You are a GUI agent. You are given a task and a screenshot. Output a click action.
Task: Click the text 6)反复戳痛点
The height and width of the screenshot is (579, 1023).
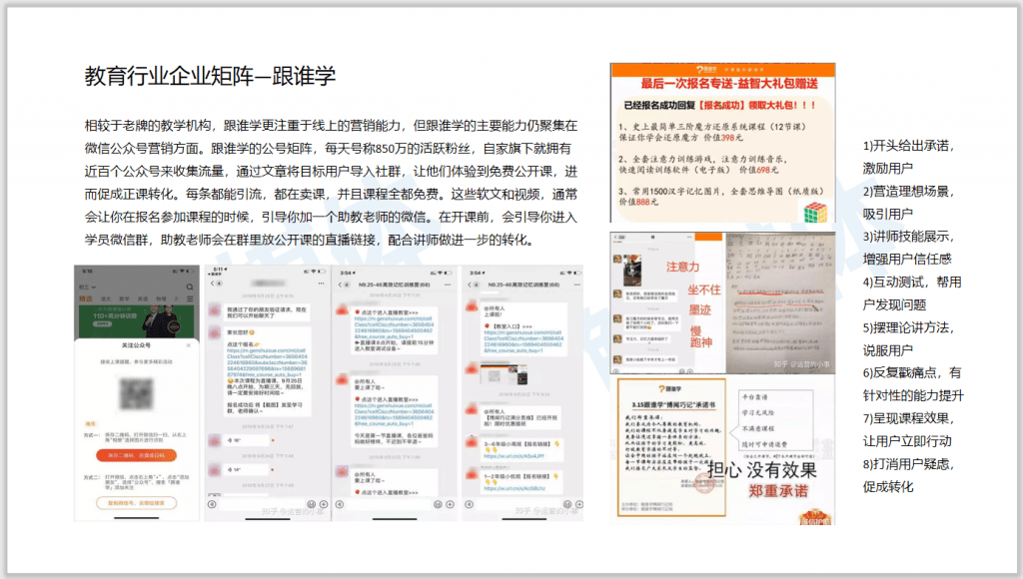902,372
